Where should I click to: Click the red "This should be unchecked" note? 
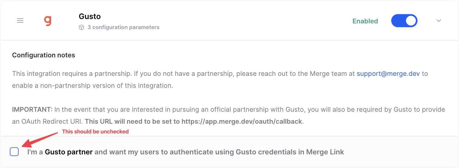95,132
